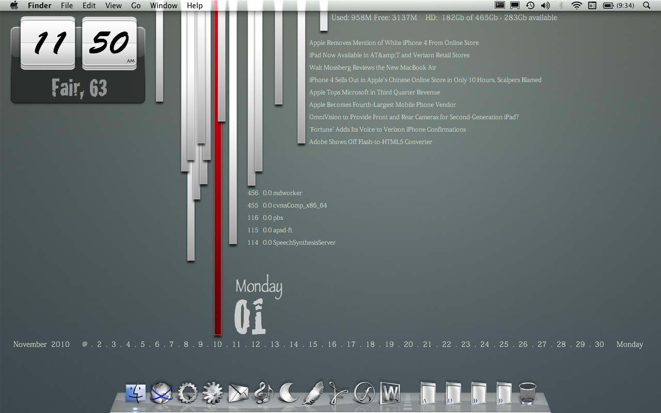
Task: Open the volume control in the menu bar
Action: coord(545,6)
